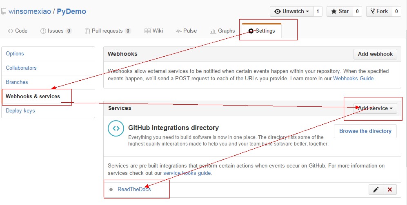Click the Add webhook button

tap(375, 54)
